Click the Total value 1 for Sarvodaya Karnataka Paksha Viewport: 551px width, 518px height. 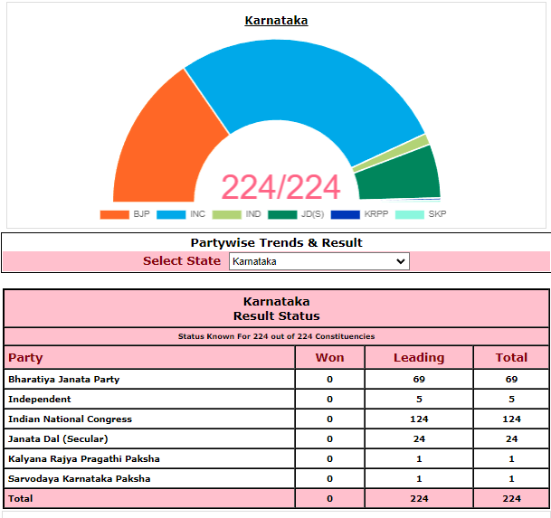(x=511, y=478)
